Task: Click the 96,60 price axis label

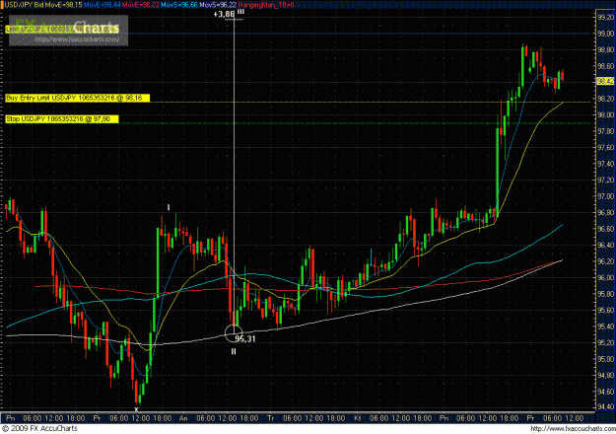Action: (x=605, y=229)
